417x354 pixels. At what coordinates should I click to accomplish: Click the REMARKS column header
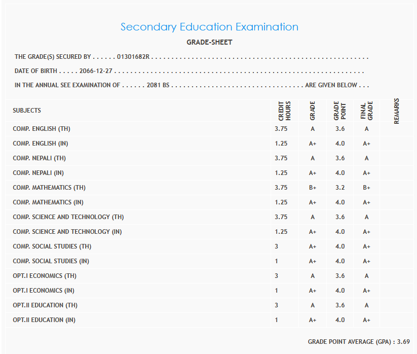(x=396, y=111)
